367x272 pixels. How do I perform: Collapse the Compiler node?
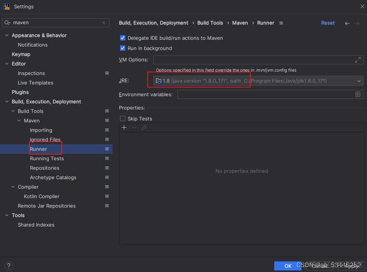click(13, 187)
